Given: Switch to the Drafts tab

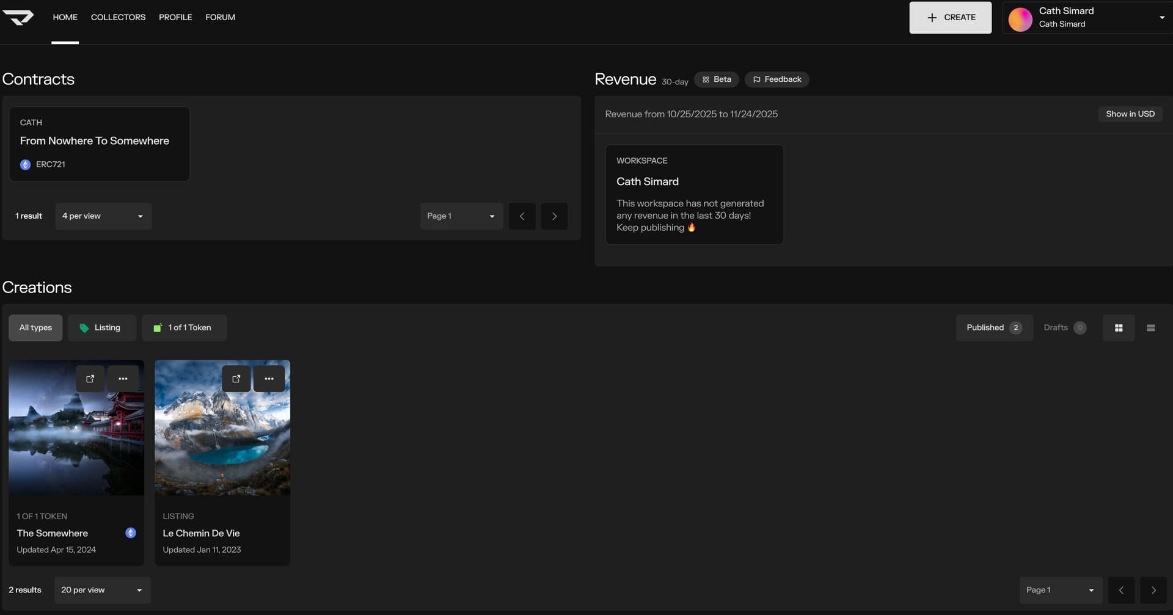Looking at the screenshot, I should tap(1064, 328).
